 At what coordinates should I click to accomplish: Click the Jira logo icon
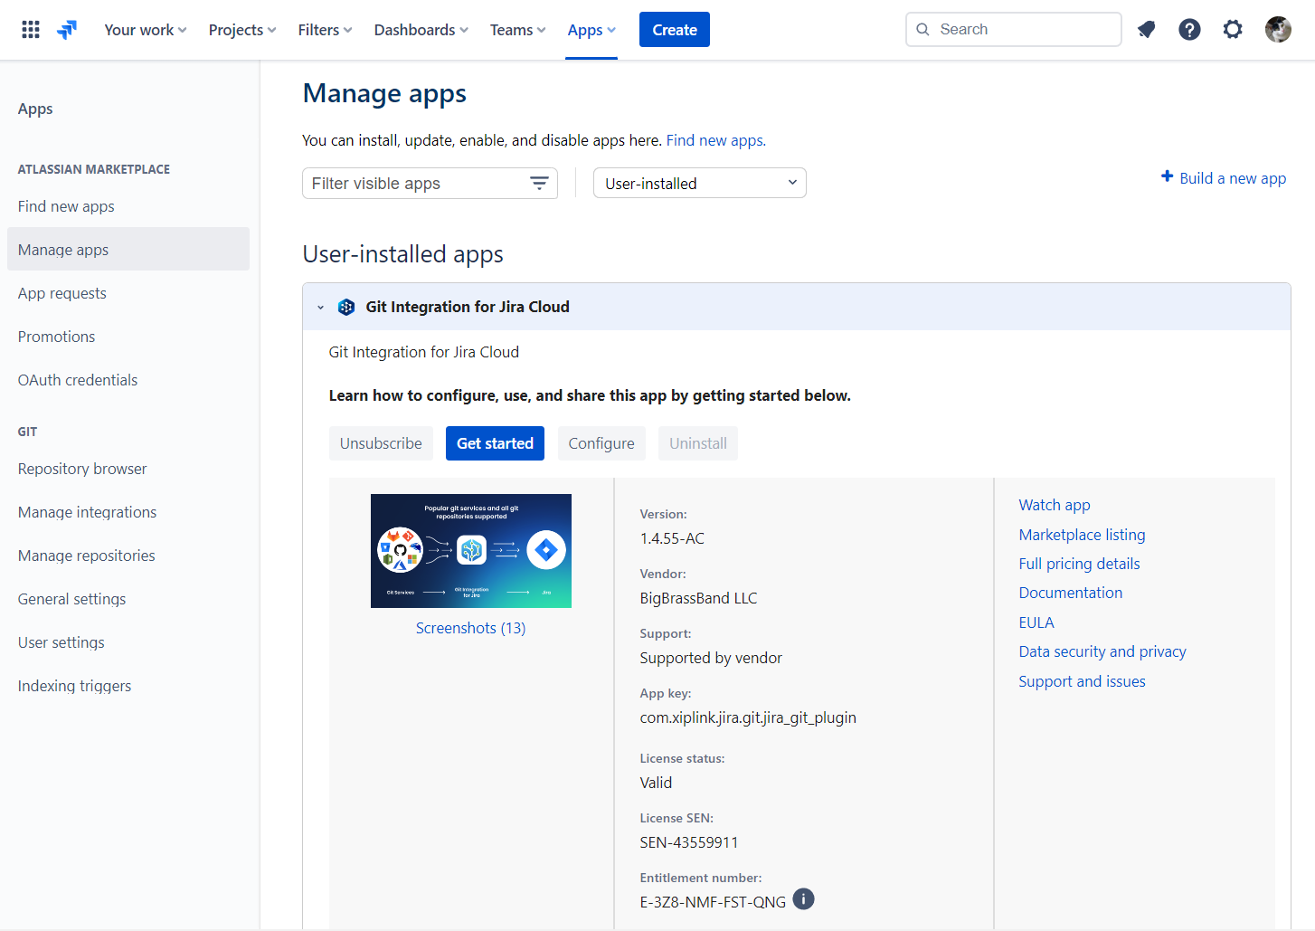[x=67, y=30]
